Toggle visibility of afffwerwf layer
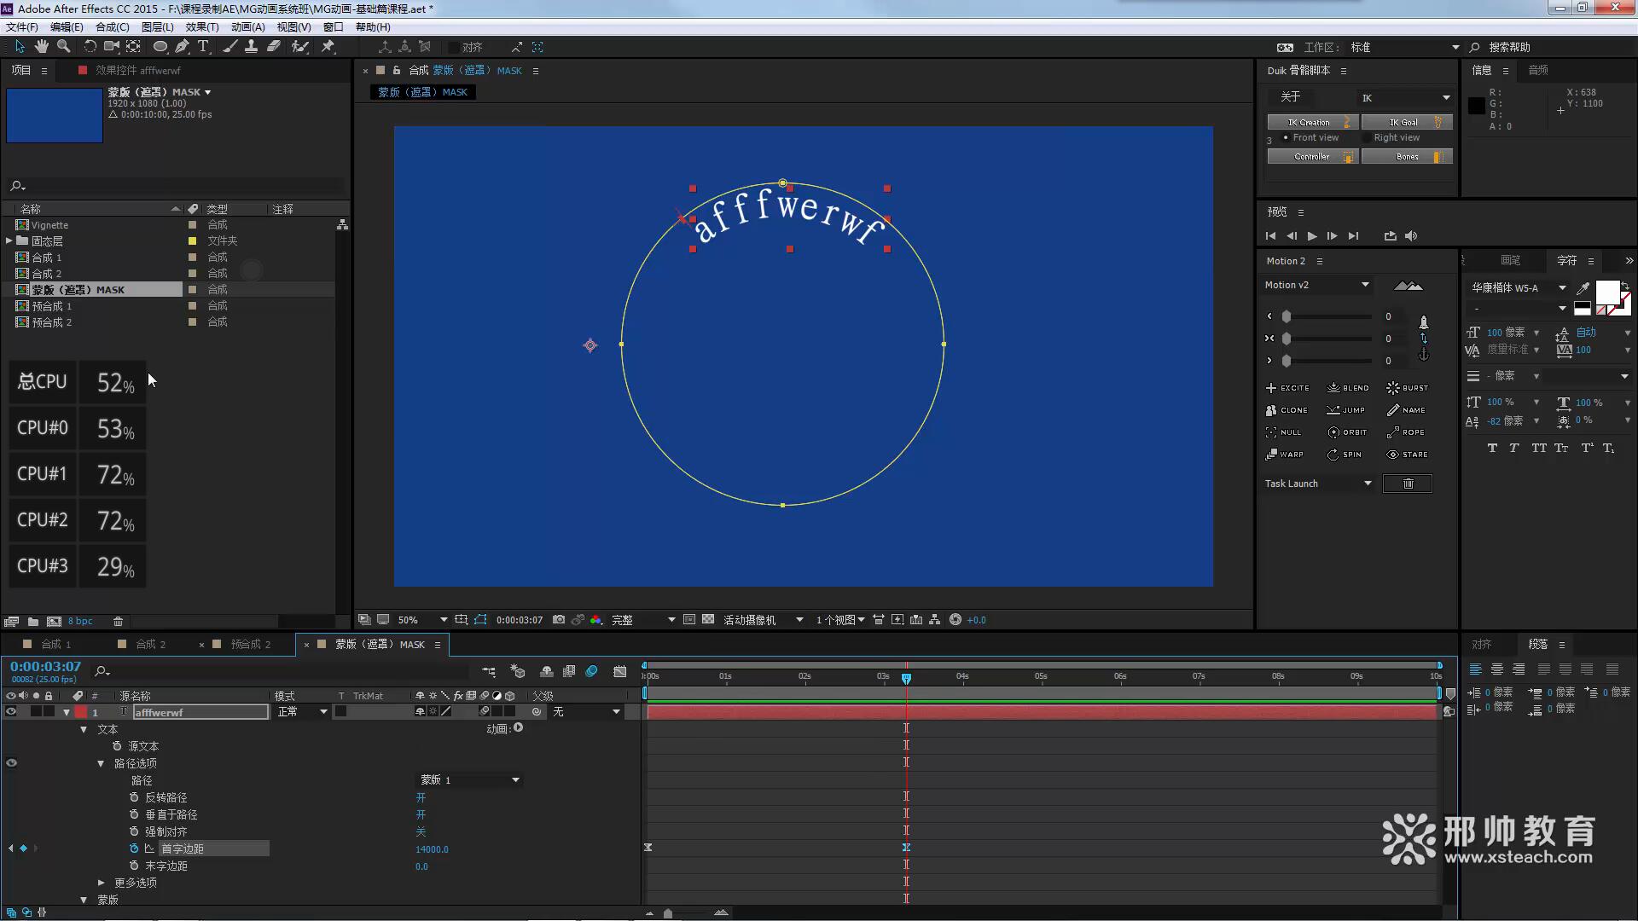Screen dimensions: 1638x921 point(11,712)
